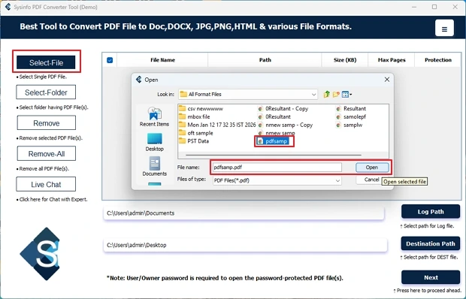Screen dimensions: 466x299
Task: Select the Mon Jan 12 17 32 35 IST 2026 folder
Action: tap(217, 125)
